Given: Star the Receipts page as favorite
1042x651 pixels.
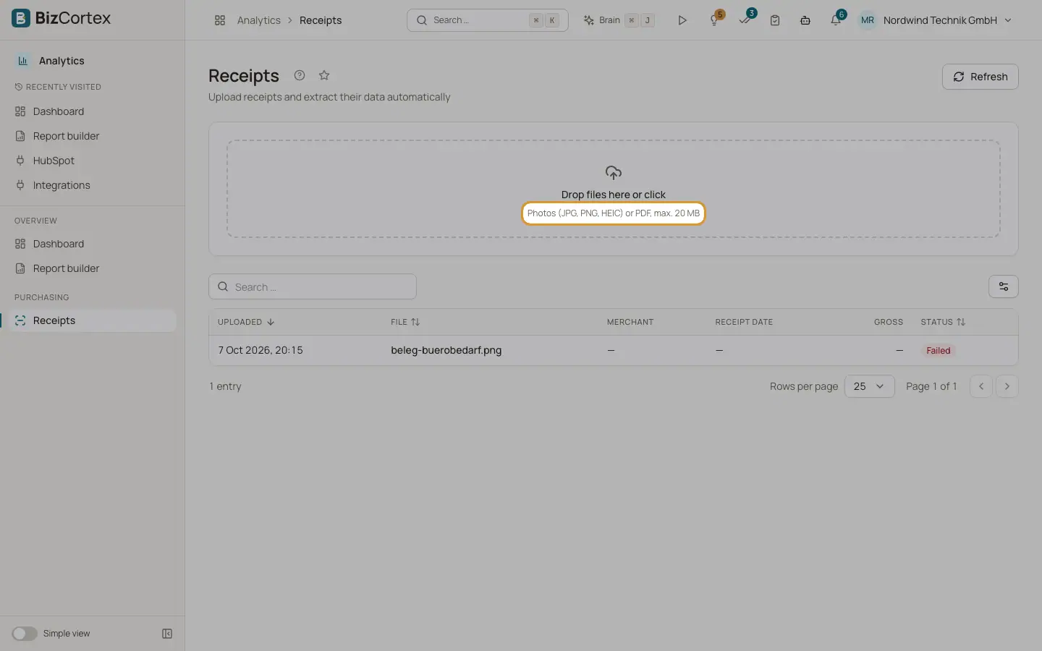Looking at the screenshot, I should coord(324,75).
